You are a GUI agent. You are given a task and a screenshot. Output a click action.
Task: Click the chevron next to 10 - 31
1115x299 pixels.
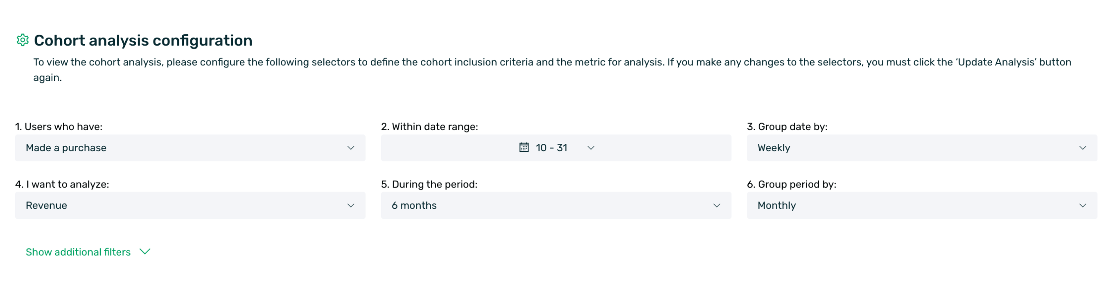591,148
